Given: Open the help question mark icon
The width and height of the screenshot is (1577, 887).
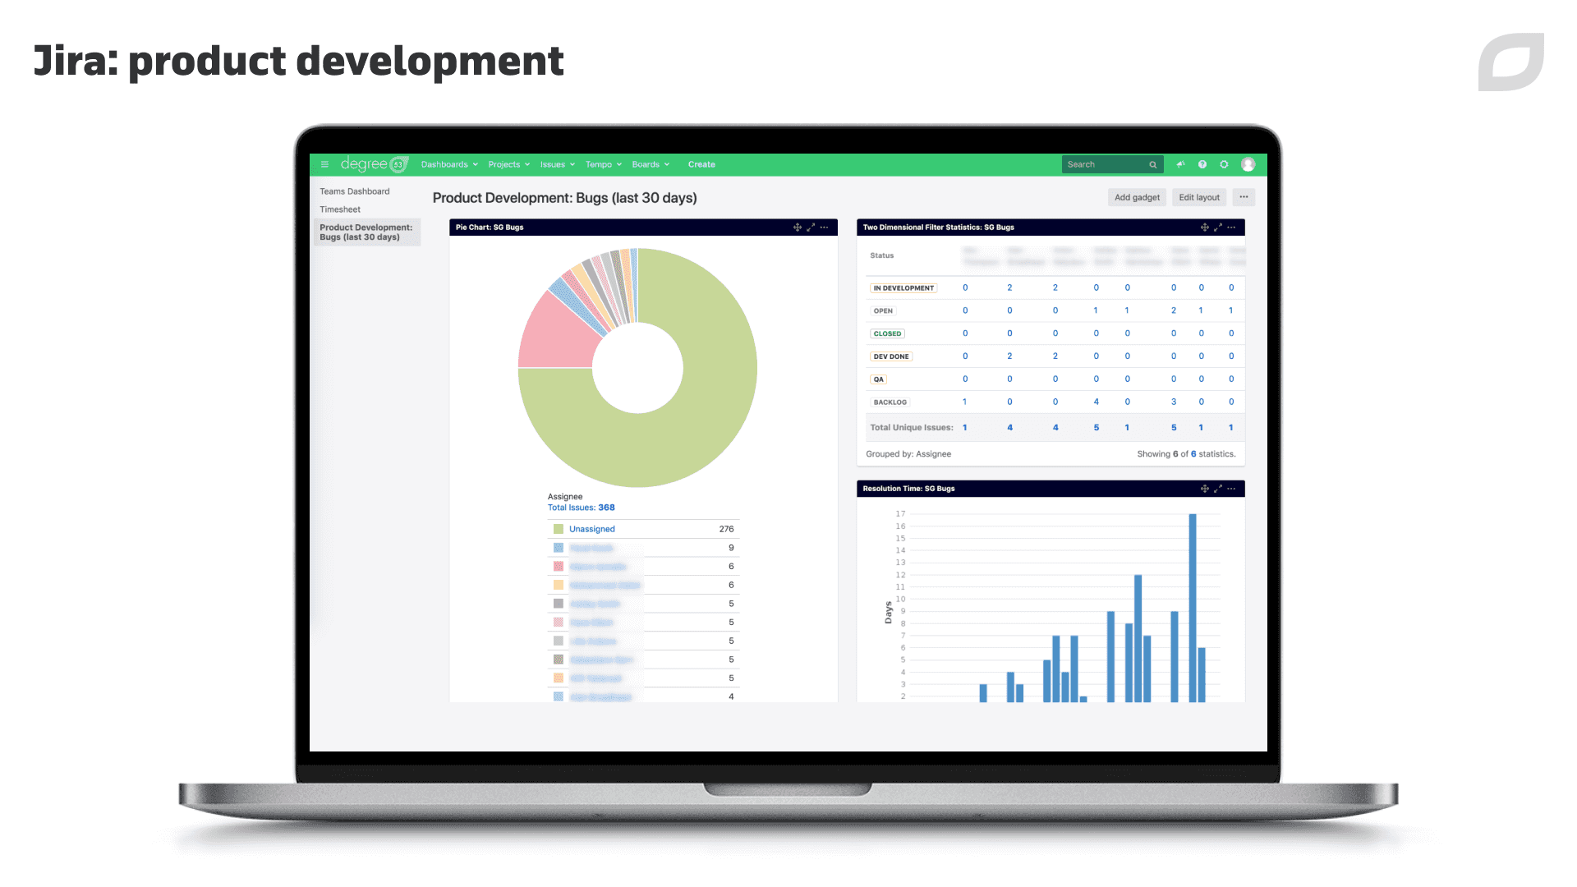Looking at the screenshot, I should pos(1202,164).
